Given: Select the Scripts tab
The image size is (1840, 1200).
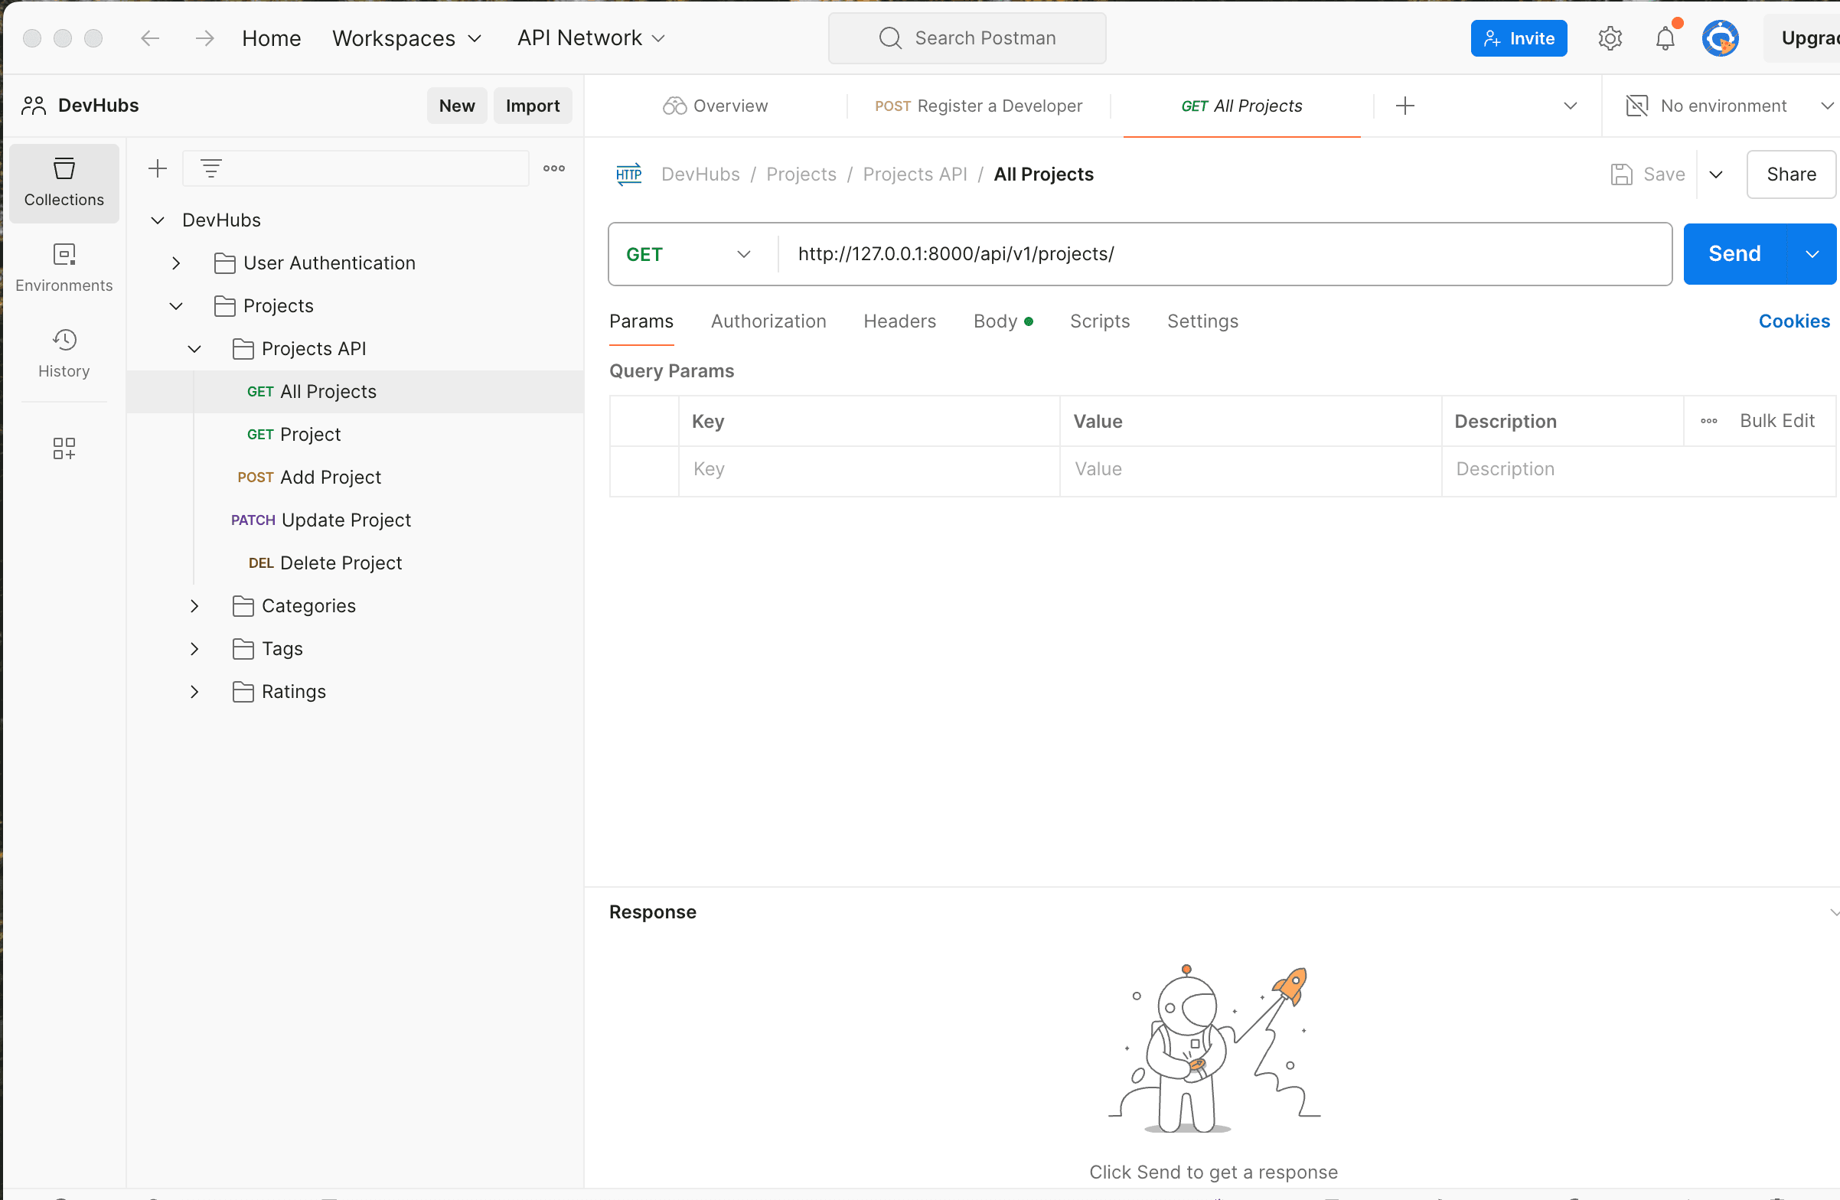Looking at the screenshot, I should tap(1100, 321).
